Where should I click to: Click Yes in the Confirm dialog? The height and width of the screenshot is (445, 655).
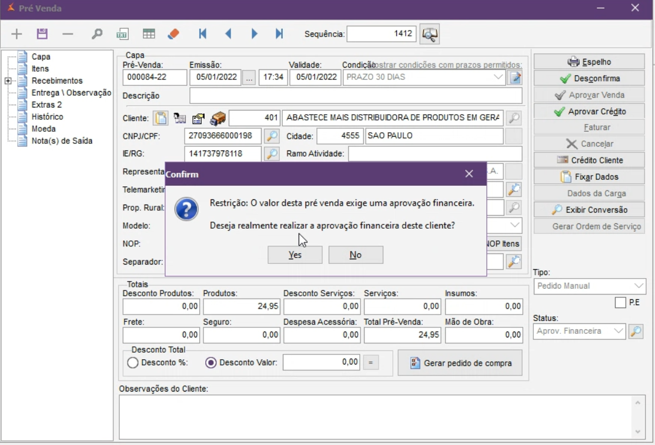tap(295, 255)
